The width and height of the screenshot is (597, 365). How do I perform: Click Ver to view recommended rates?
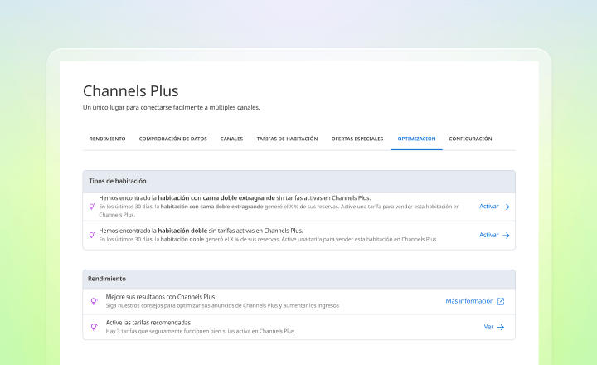point(488,327)
